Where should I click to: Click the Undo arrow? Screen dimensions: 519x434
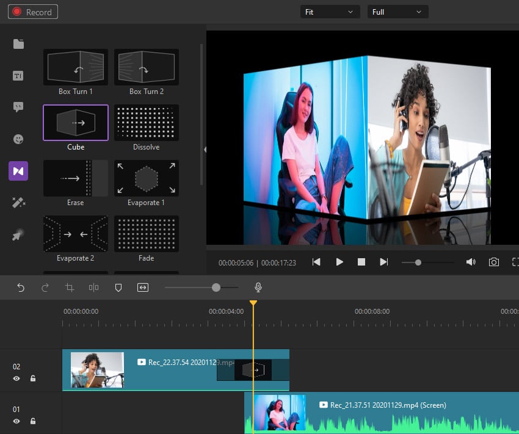click(x=21, y=287)
